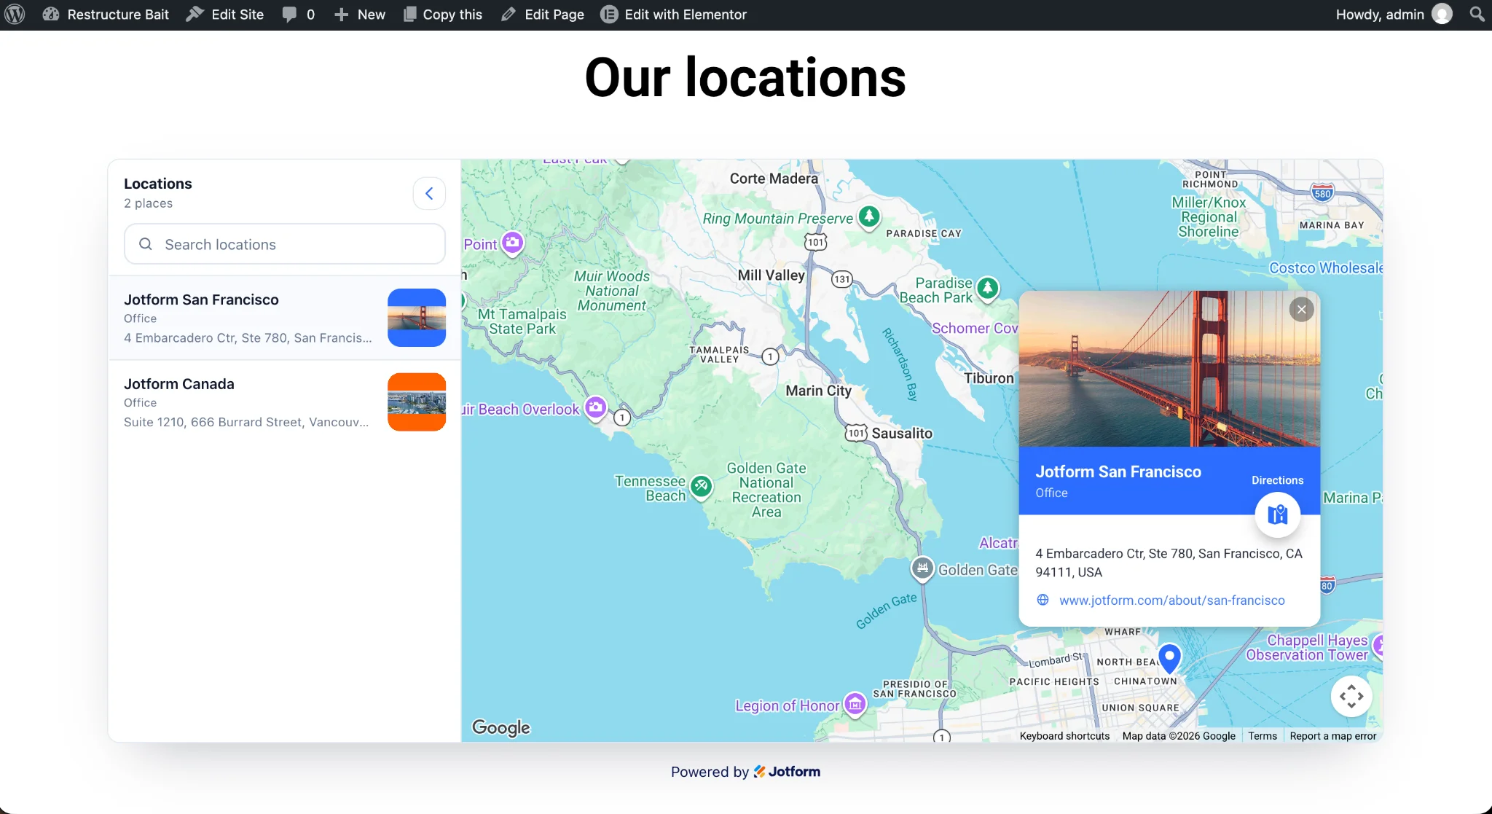
Task: Click the Legion of Honor museum marker
Action: (x=855, y=705)
